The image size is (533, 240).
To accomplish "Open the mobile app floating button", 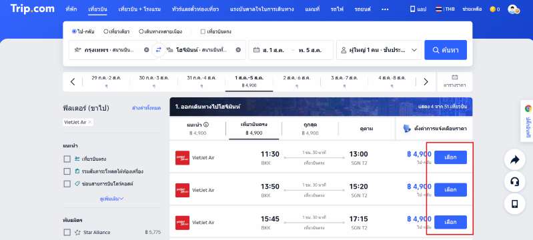I will pos(514,204).
